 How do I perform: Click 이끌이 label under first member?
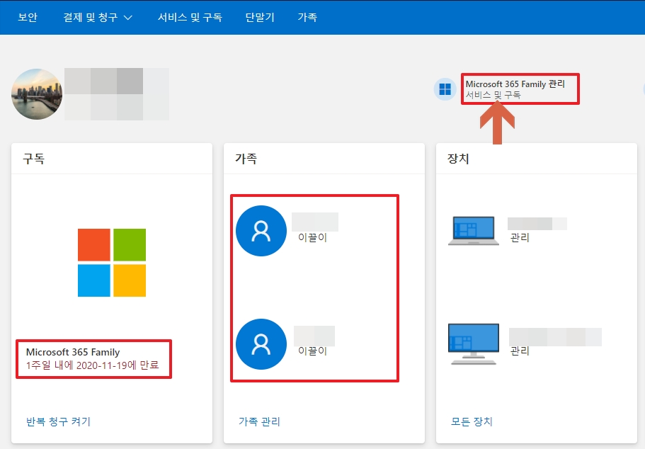312,237
